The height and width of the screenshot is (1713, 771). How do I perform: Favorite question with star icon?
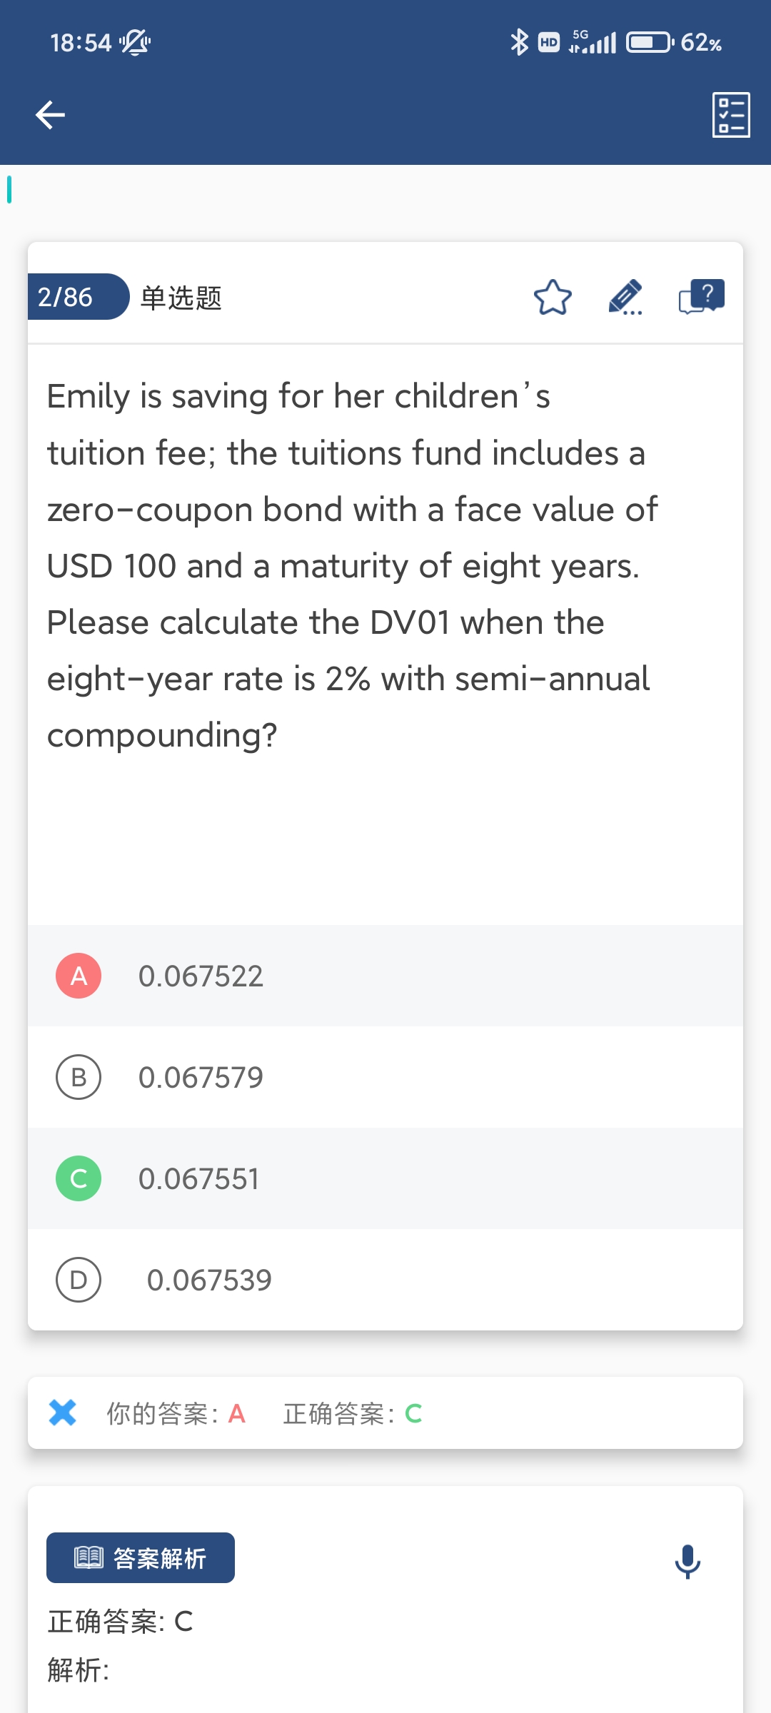553,298
